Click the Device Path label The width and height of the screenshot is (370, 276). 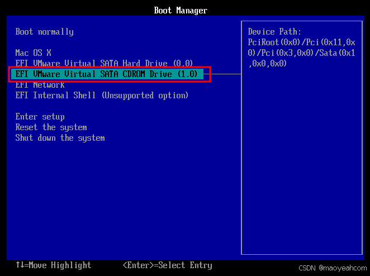(274, 32)
